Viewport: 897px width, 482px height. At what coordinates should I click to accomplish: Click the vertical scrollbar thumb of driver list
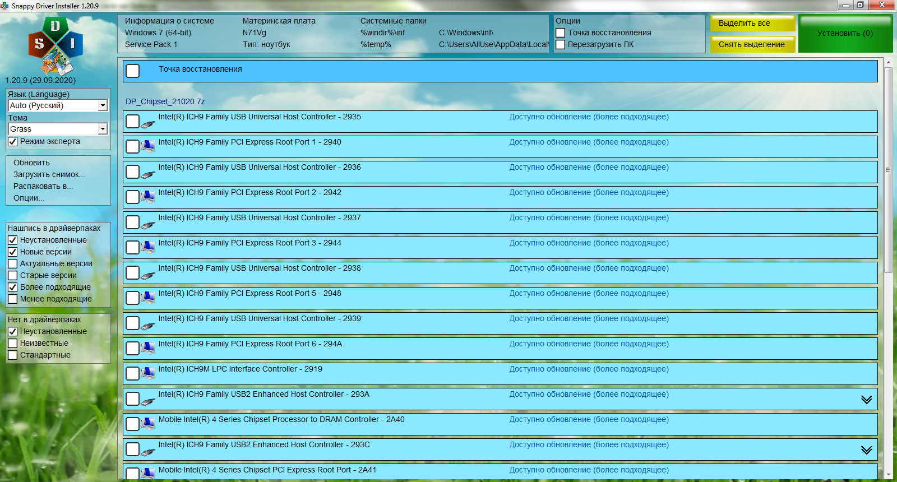(x=888, y=168)
